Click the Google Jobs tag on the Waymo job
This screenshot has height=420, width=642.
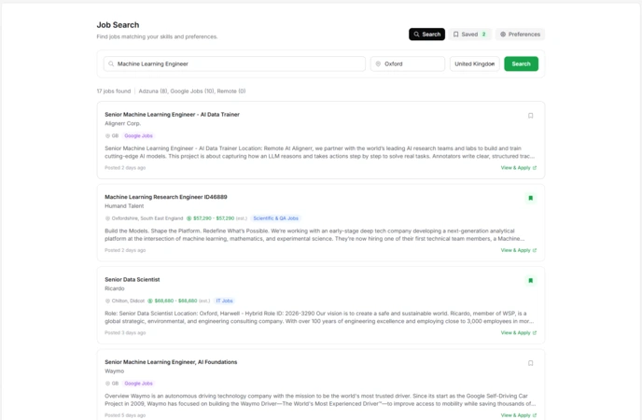point(138,384)
